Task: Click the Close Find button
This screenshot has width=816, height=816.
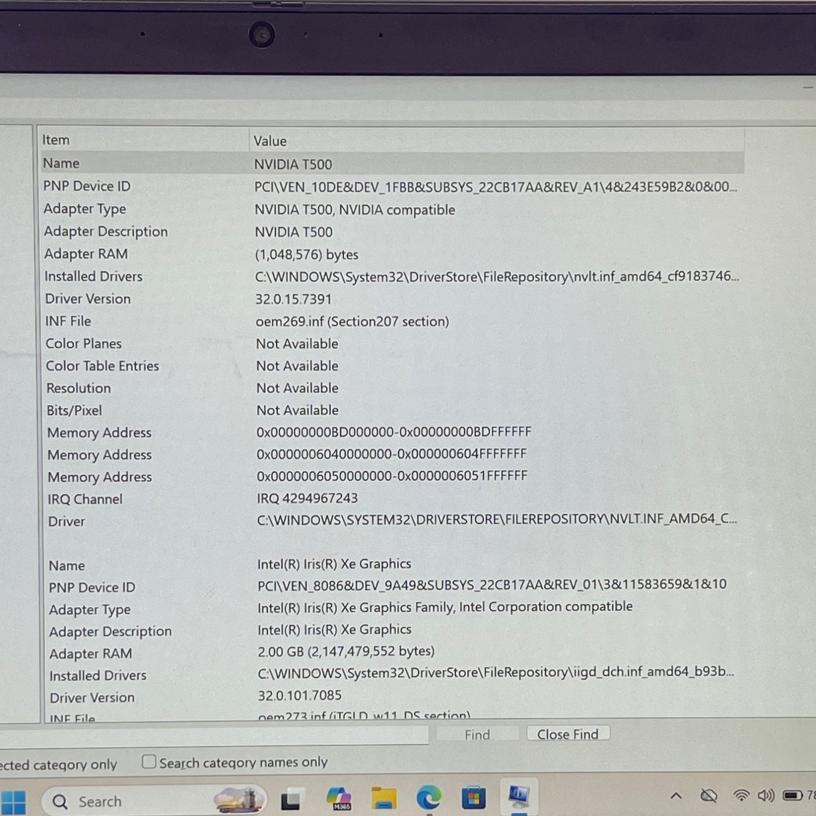Action: click(x=568, y=734)
